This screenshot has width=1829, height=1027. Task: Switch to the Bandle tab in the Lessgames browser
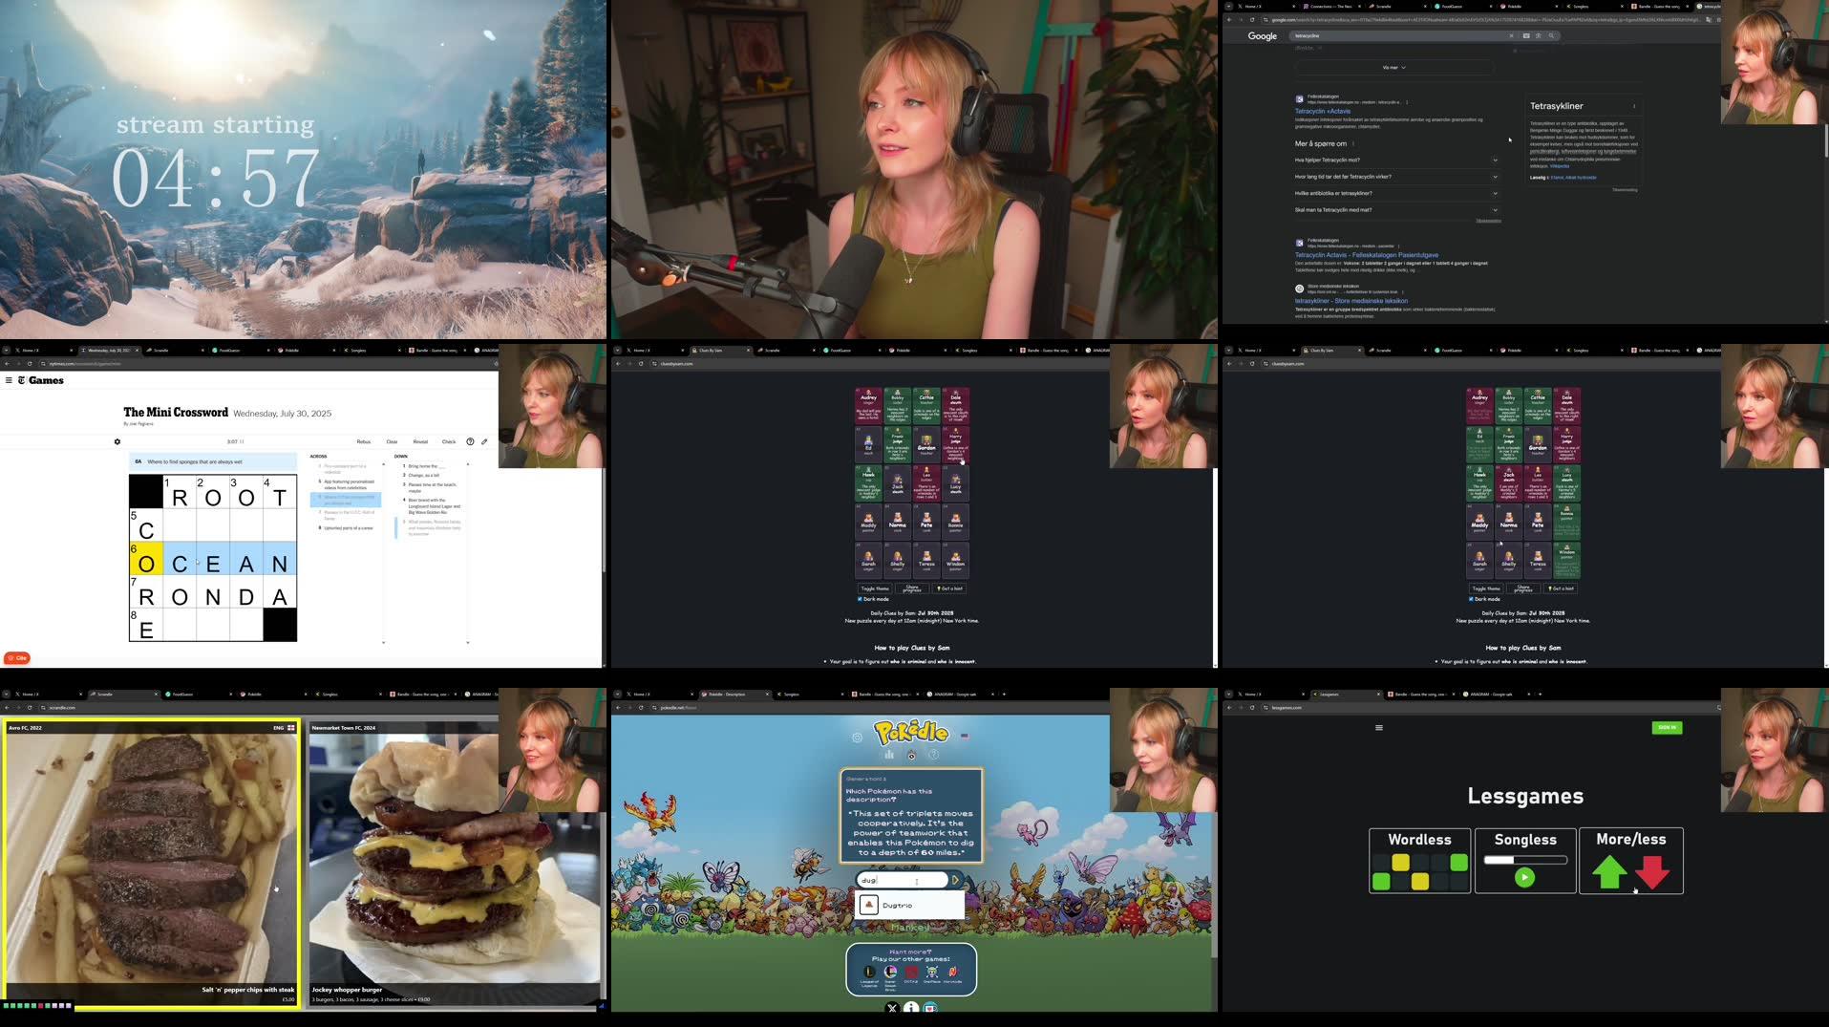[1420, 695]
